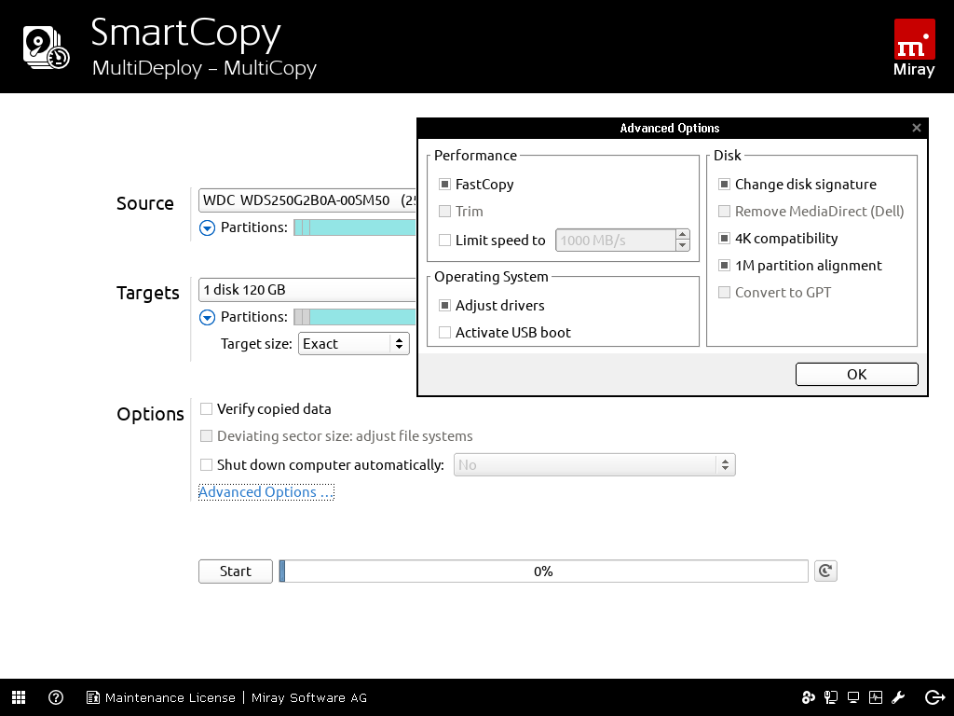Enable Limit speed to checkbox
Screen dimensions: 954x716
pyautogui.click(x=445, y=241)
